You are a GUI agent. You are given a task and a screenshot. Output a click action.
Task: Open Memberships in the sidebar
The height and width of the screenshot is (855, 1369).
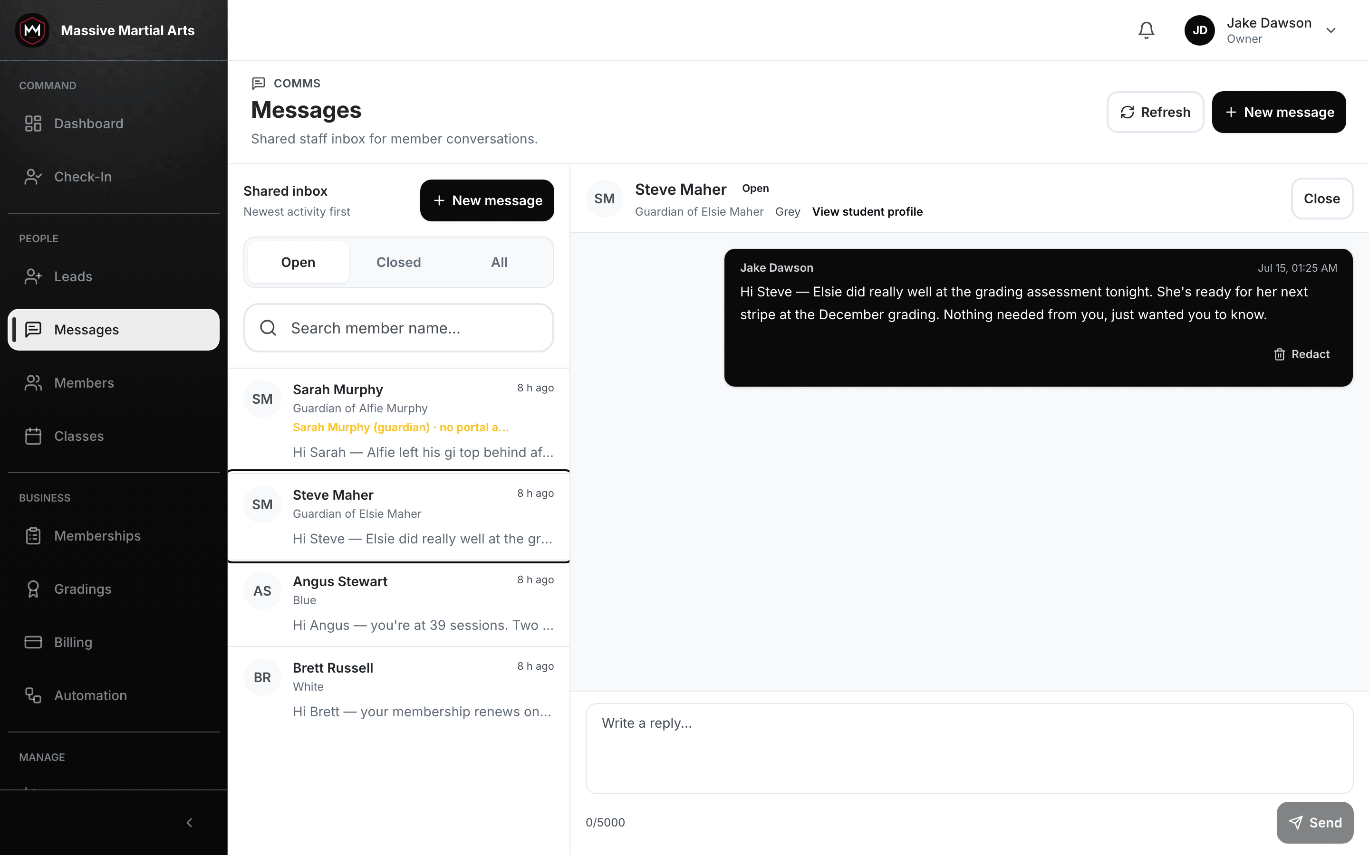click(113, 535)
